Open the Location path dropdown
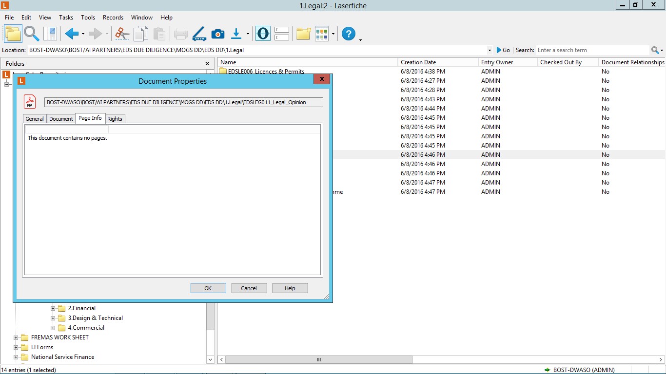666x374 pixels. point(490,50)
